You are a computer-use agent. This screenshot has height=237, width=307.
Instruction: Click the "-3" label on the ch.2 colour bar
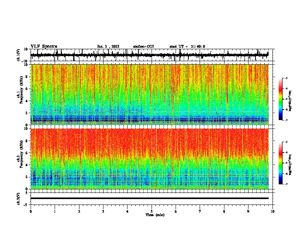click(286, 142)
